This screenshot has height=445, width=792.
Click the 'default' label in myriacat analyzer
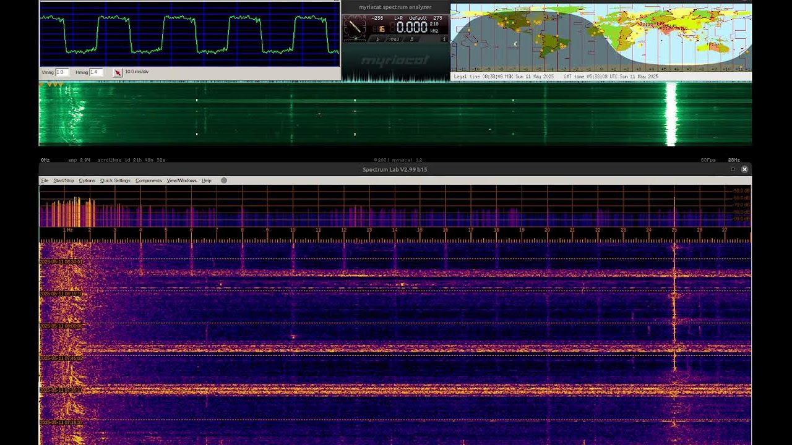coord(418,18)
